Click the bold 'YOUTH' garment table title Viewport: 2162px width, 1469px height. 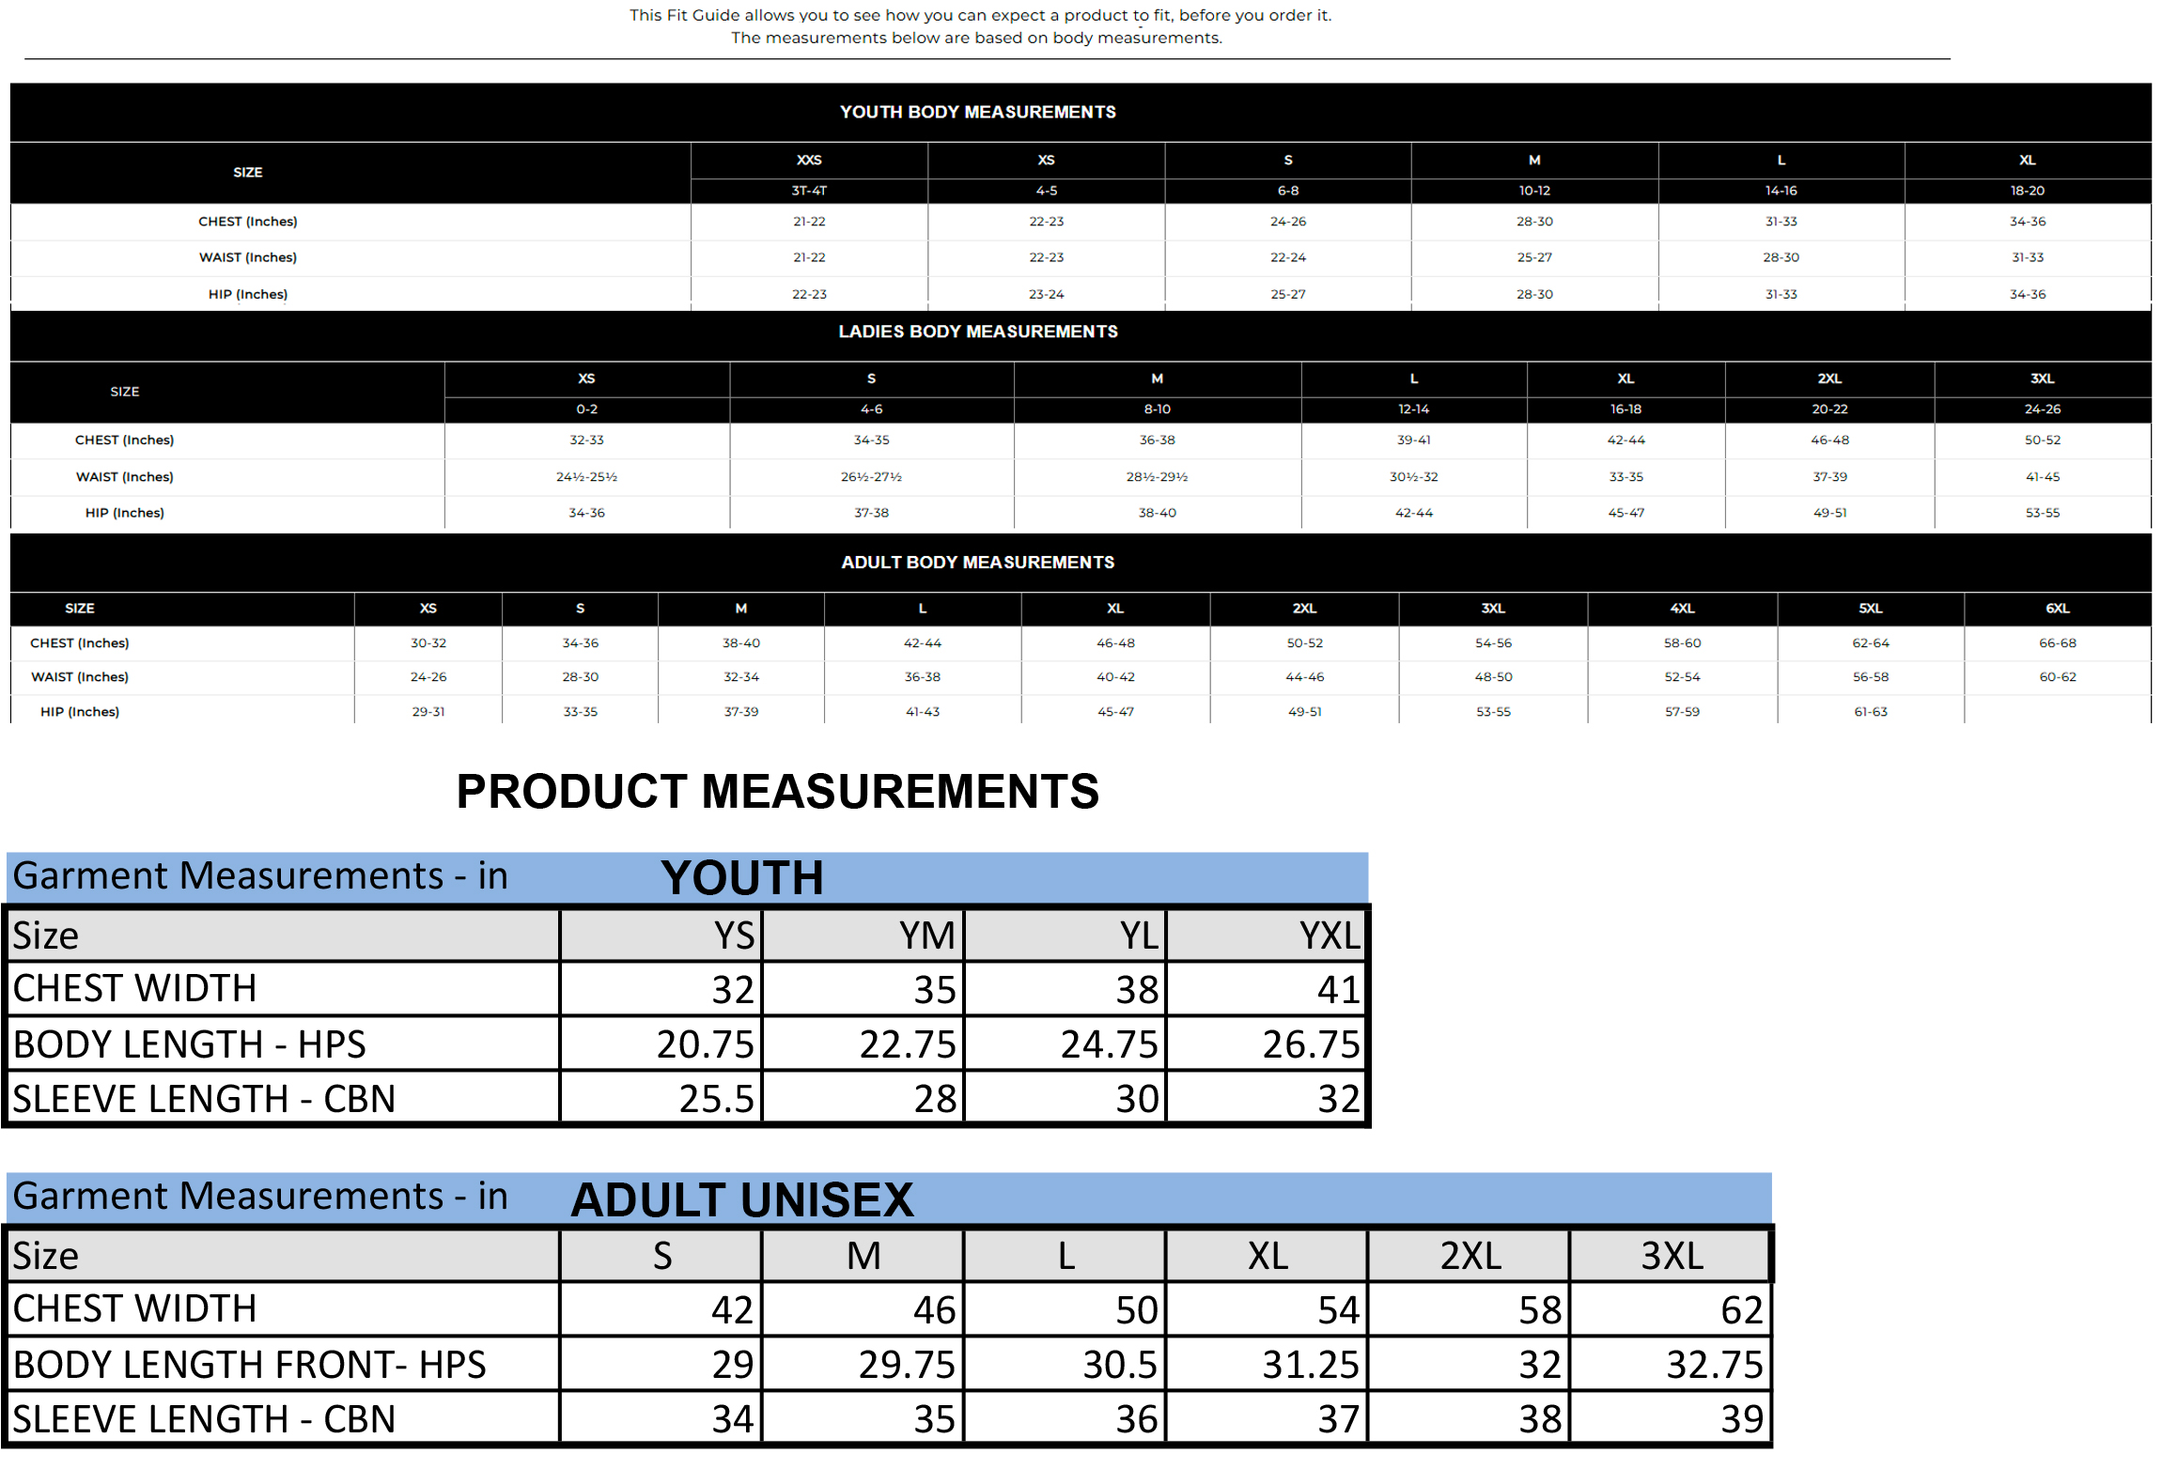coord(741,878)
